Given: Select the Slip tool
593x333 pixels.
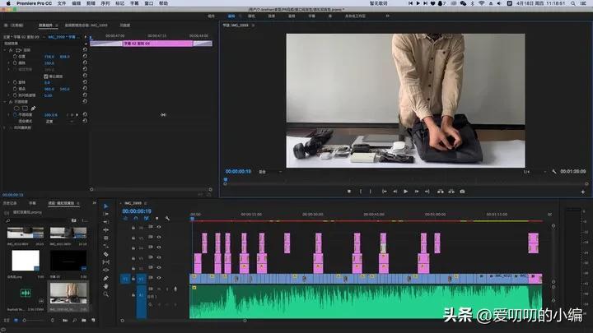Looking at the screenshot, I should pos(106,261).
